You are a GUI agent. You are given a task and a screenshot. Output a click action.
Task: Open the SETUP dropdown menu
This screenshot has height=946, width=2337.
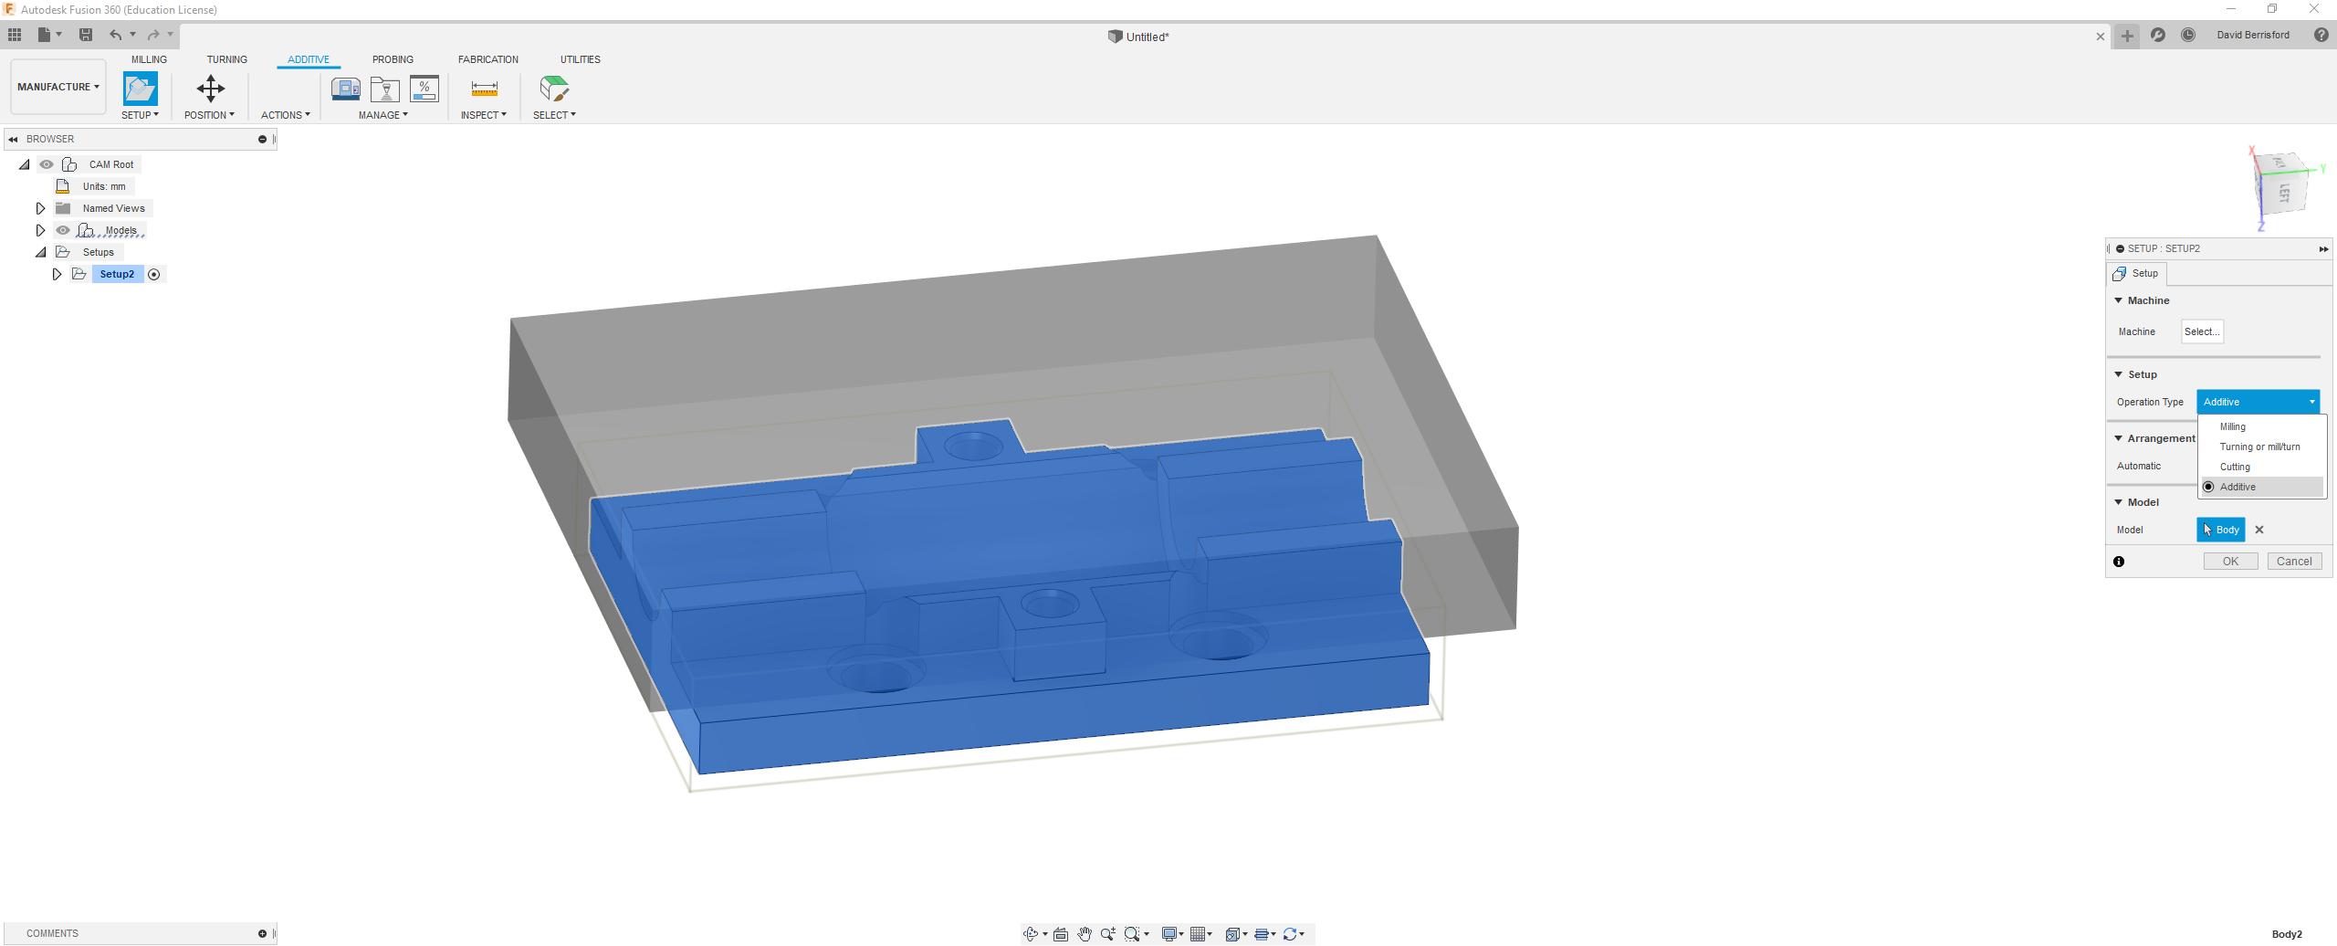pyautogui.click(x=140, y=115)
